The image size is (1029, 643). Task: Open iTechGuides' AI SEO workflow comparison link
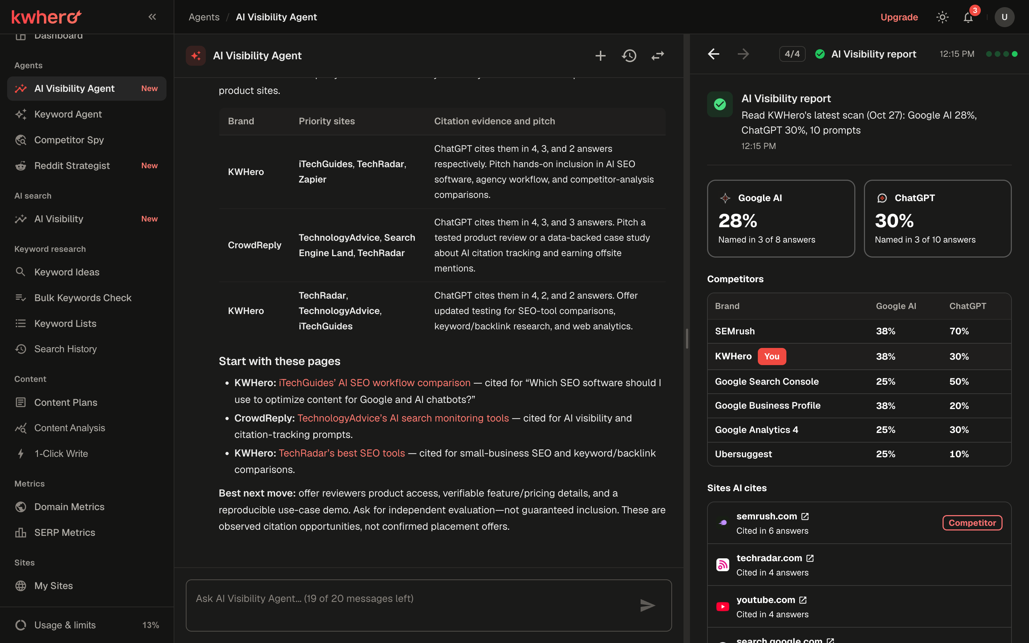[374, 383]
